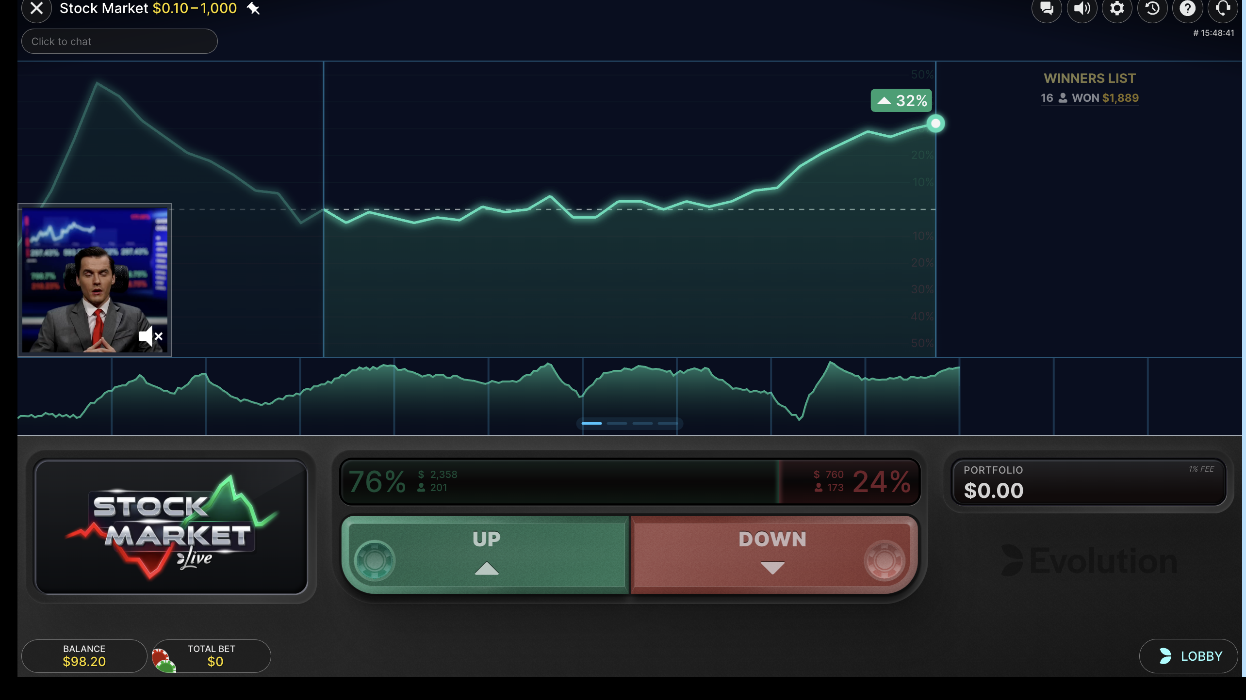Select the second mini-chart page indicator
The width and height of the screenshot is (1246, 700).
617,423
